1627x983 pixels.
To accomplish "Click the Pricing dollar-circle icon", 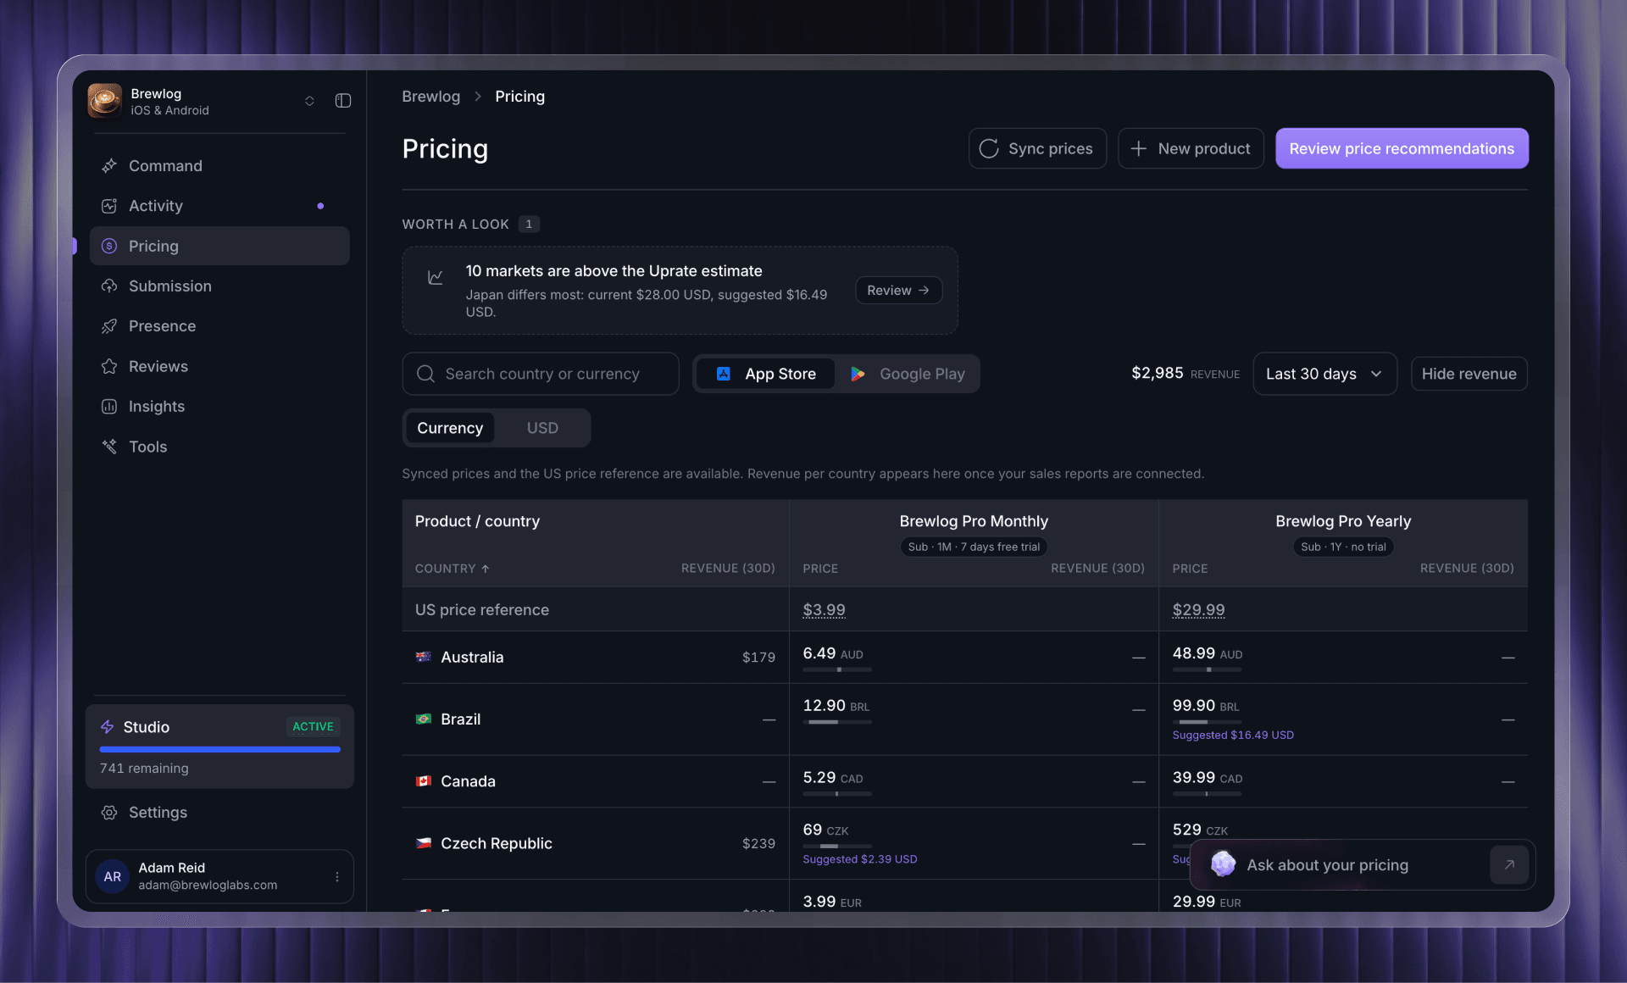I will (x=109, y=246).
